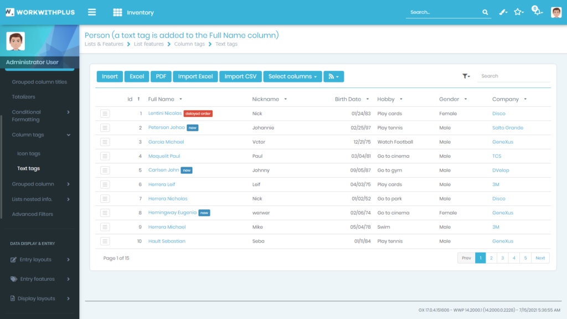The width and height of the screenshot is (567, 319).
Task: Select Icon tags in sidebar
Action: pyautogui.click(x=29, y=154)
